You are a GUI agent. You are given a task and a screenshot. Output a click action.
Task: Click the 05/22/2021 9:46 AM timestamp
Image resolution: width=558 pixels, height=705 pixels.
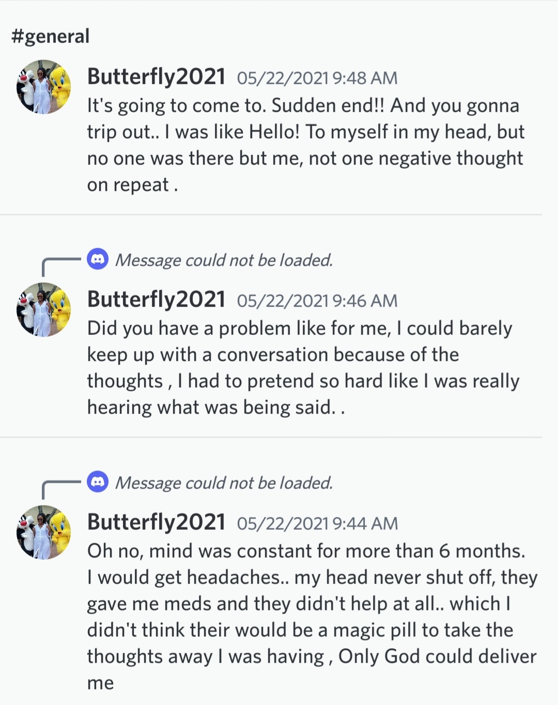pyautogui.click(x=317, y=301)
